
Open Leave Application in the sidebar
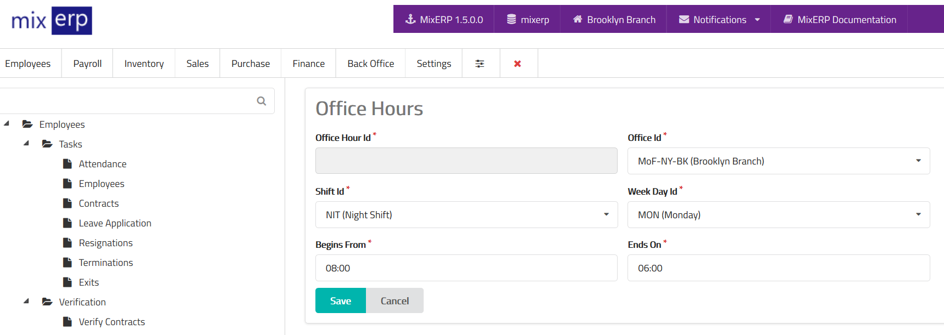pos(115,223)
